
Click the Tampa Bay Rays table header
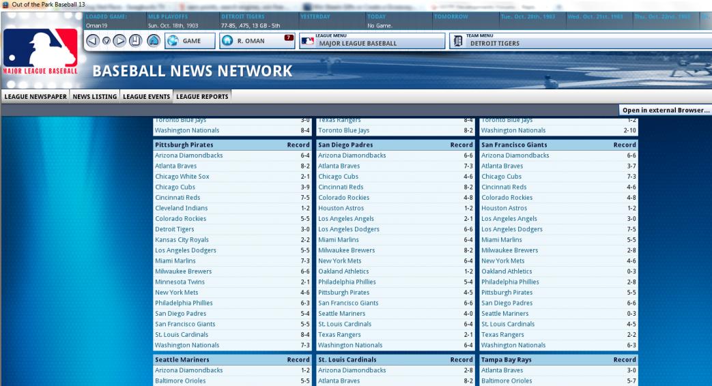[x=558, y=359]
